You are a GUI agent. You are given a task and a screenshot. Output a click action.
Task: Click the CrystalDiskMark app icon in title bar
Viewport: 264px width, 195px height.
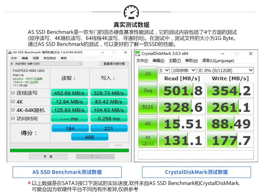pos(138,54)
